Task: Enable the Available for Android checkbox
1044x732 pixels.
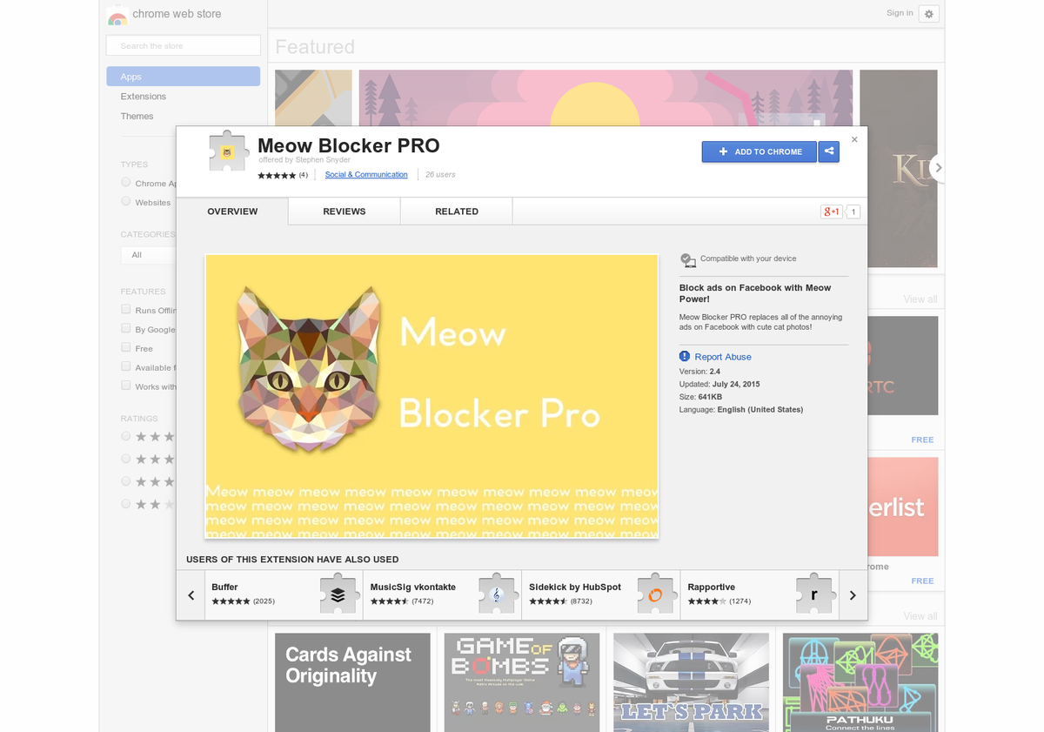Action: pyautogui.click(x=126, y=367)
